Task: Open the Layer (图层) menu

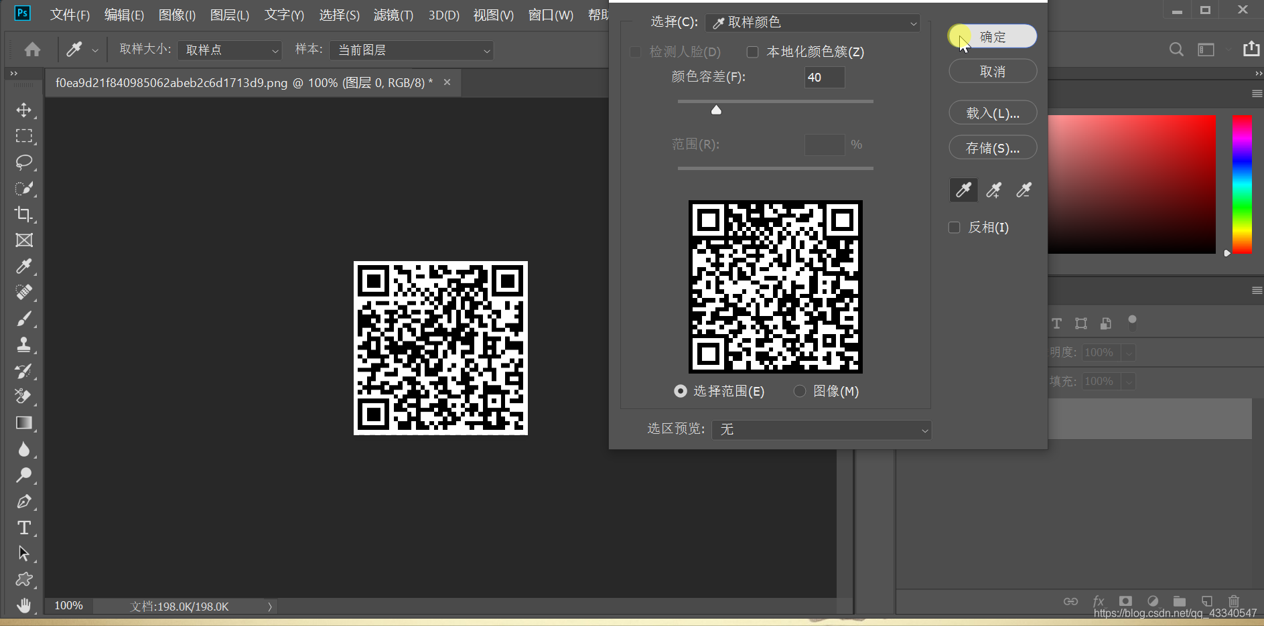Action: pos(229,15)
